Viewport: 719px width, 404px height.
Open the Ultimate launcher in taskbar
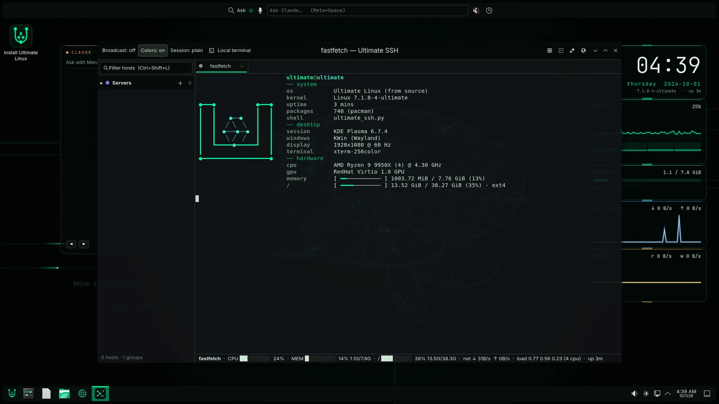(12, 394)
